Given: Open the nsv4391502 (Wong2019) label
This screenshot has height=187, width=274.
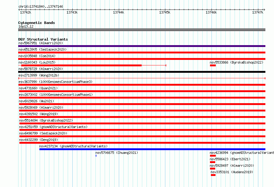Looking at the screenshot, I should pyautogui.click(x=38, y=114).
